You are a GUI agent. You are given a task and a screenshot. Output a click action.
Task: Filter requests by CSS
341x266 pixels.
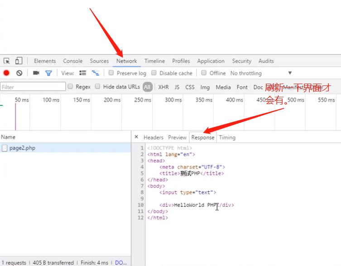(x=190, y=87)
